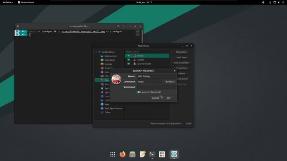The image size is (287, 161).
Task: Click the Delete button in Main Menu
Action: 181,73
